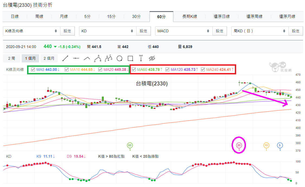Open the K線及均線 chart type dropdown
Screen dimensions: 305x187
[32, 31]
